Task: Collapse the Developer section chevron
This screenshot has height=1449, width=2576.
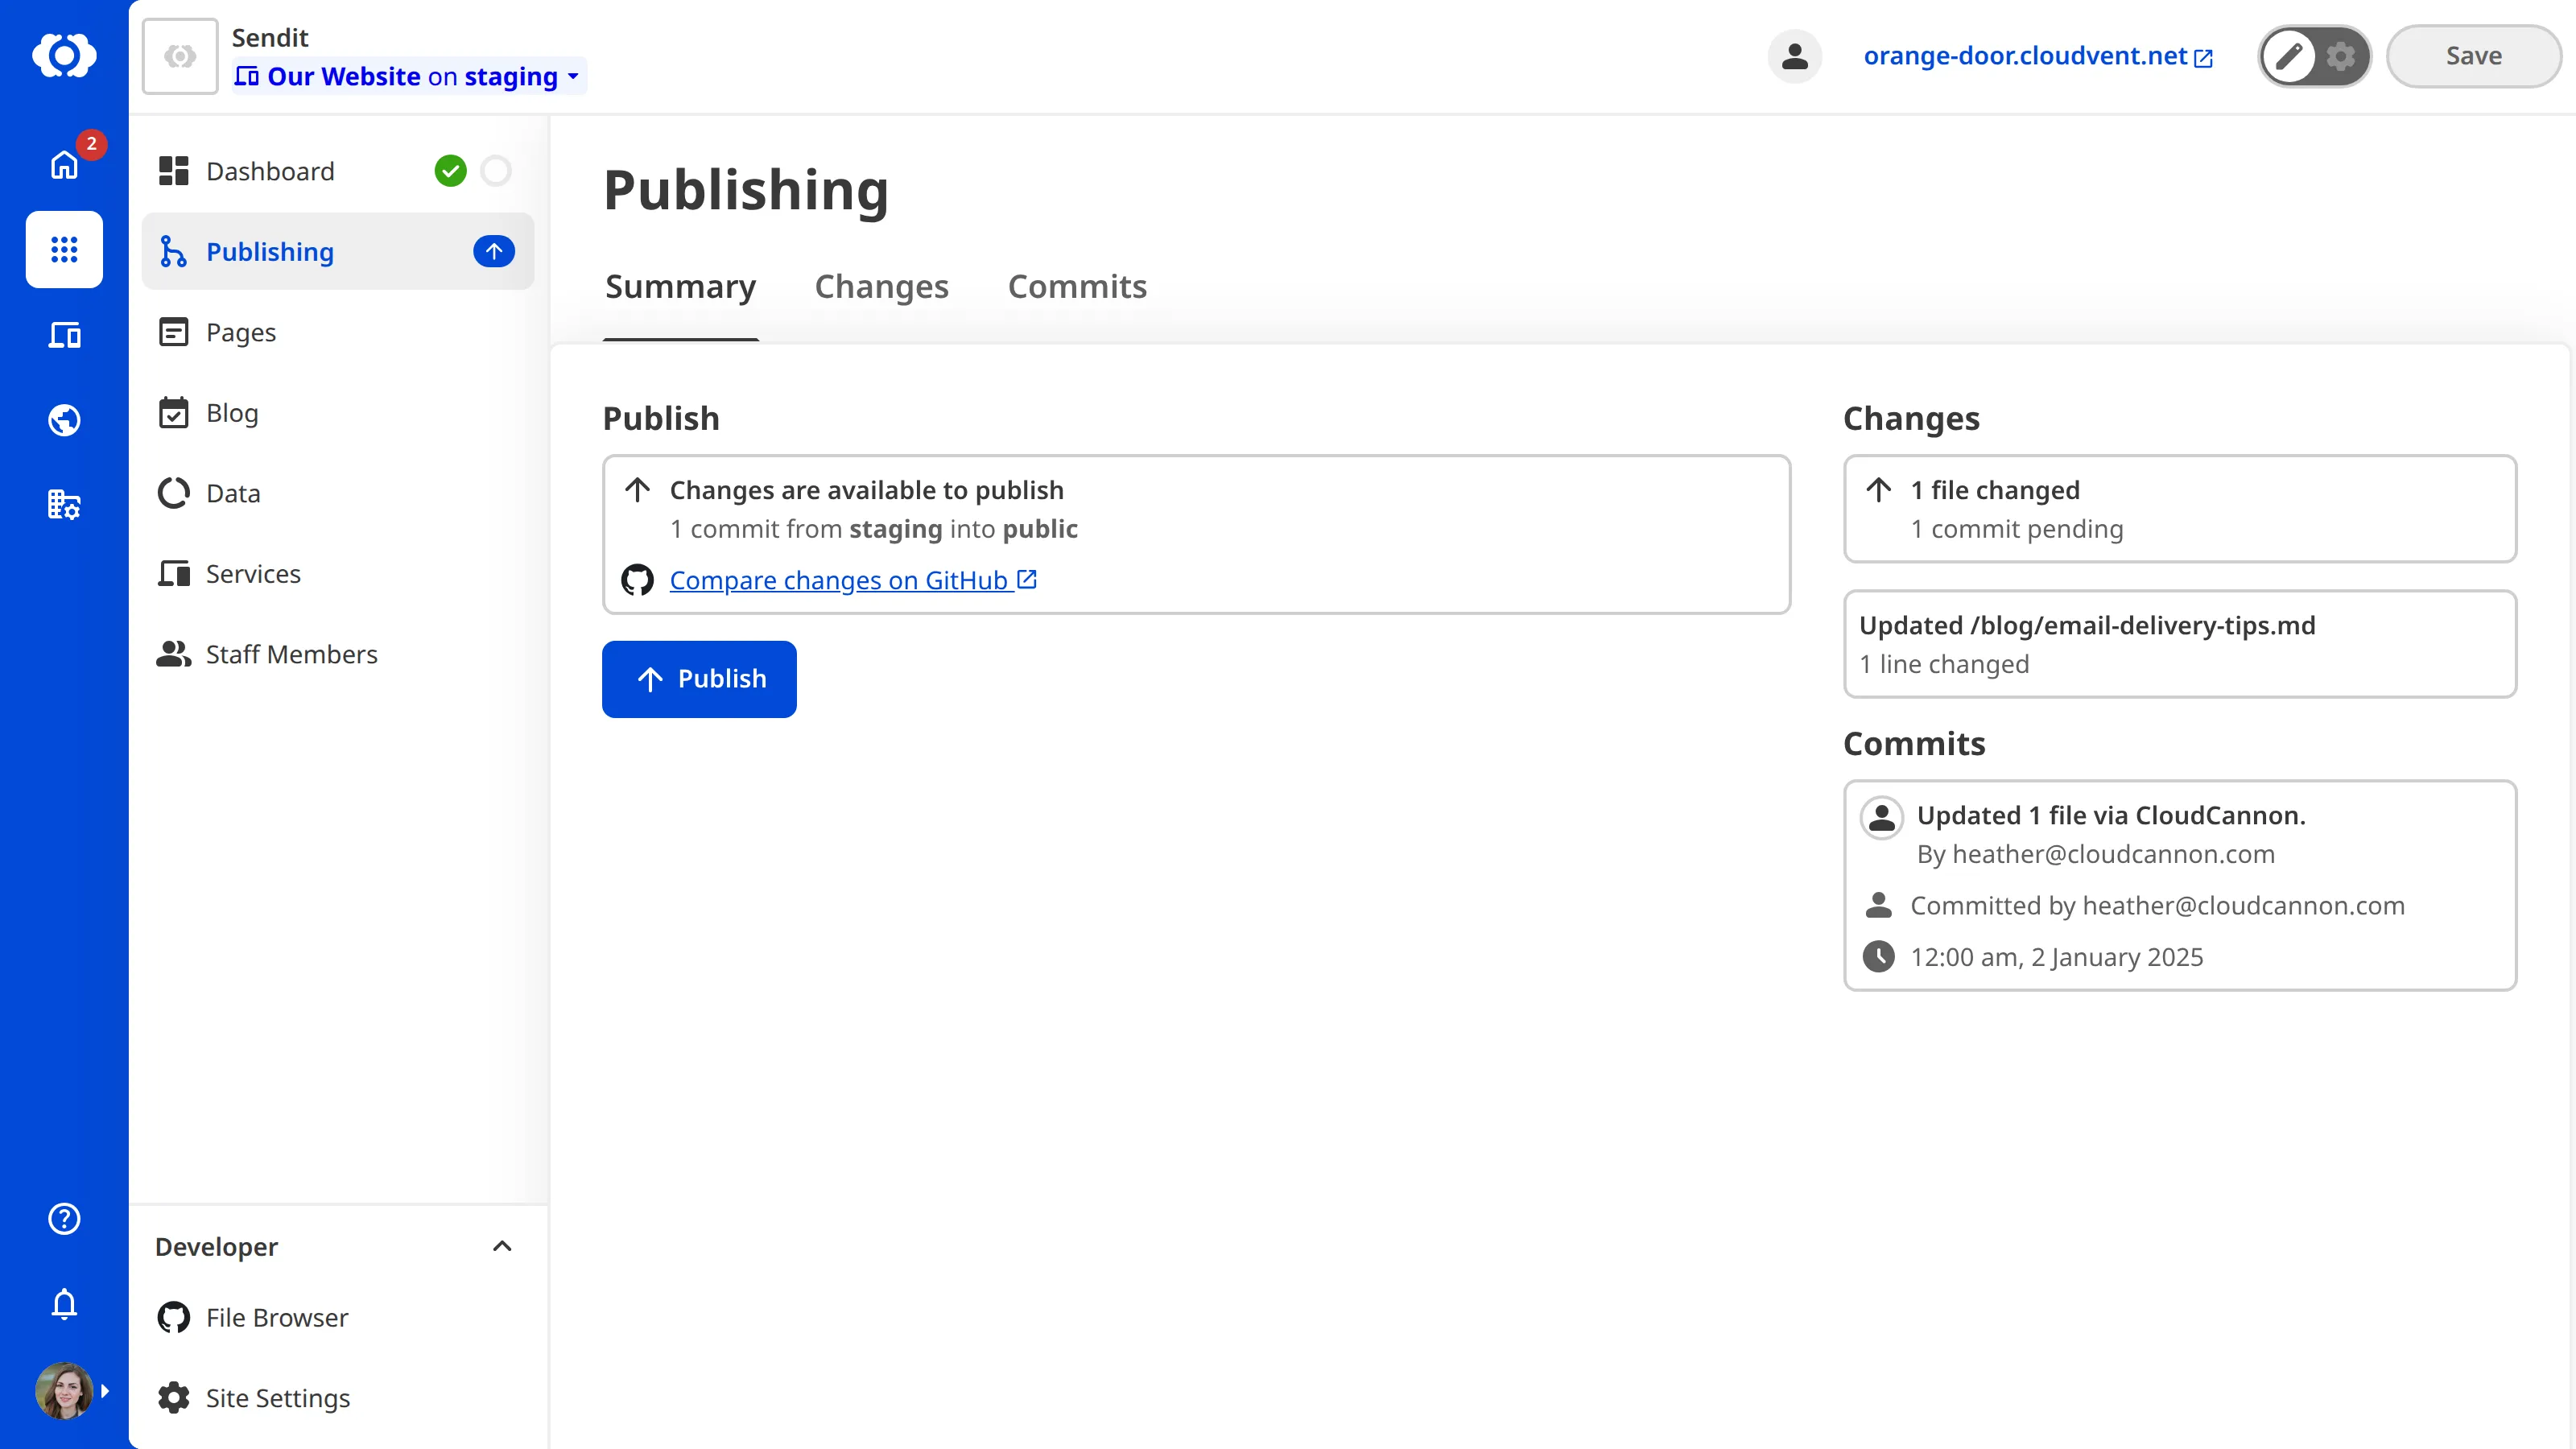Action: tap(502, 1246)
